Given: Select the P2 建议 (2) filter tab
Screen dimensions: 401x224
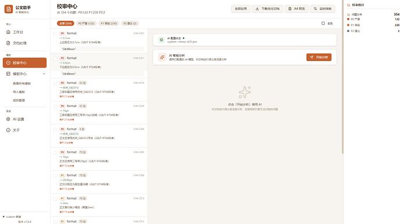Looking at the screenshot, I should [x=130, y=23].
